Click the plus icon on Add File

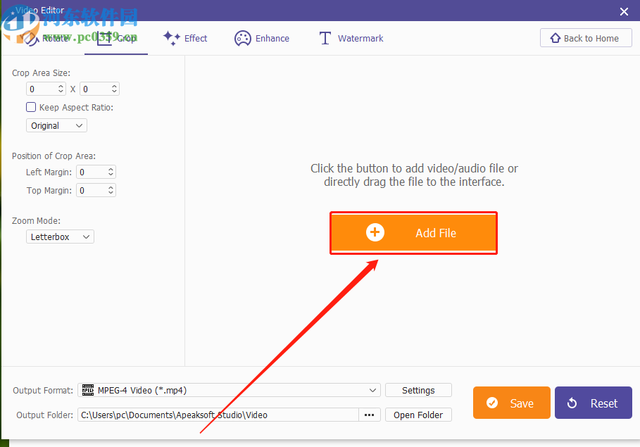375,232
